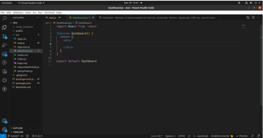The image size is (263, 138).
Task: Open the Edit menu
Action: (x=9, y=13)
